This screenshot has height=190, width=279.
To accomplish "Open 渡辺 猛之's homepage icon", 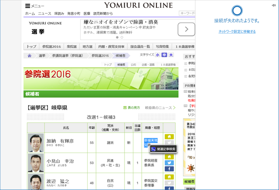I will [169, 177].
